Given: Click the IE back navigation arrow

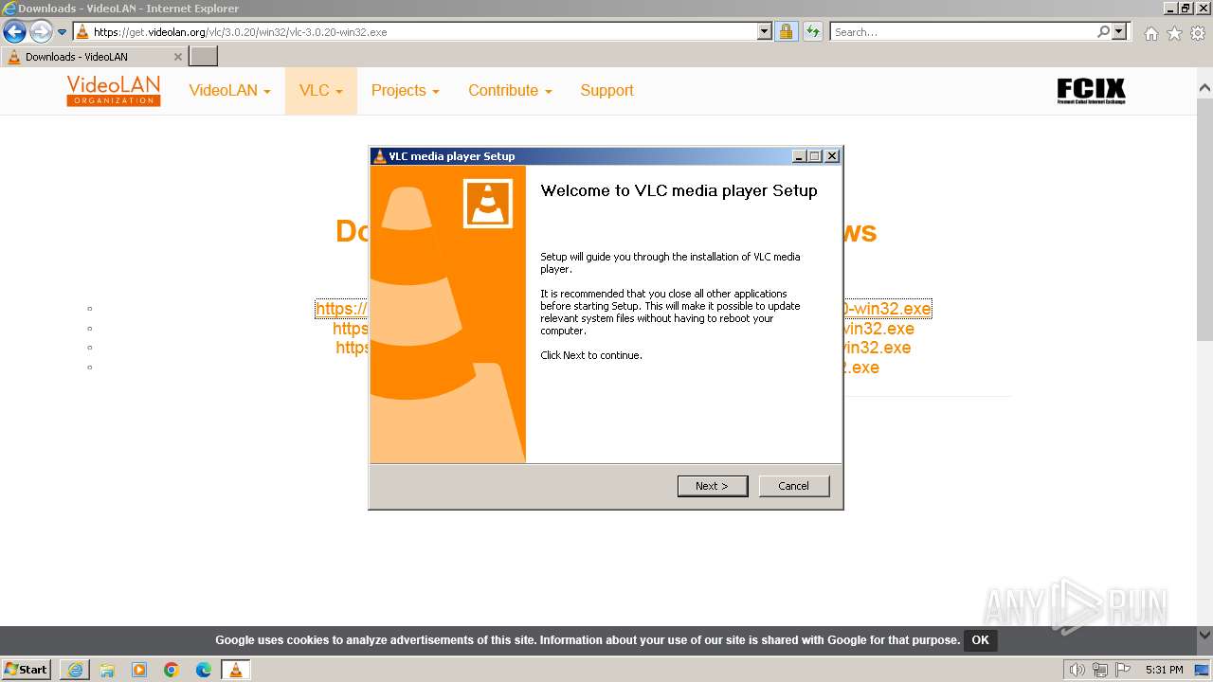Looking at the screenshot, I should pos(14,31).
